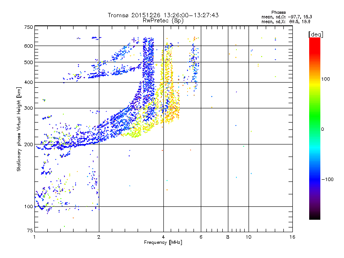
Task: Click the black bottom end of the phase colorbar
Action: point(315,217)
